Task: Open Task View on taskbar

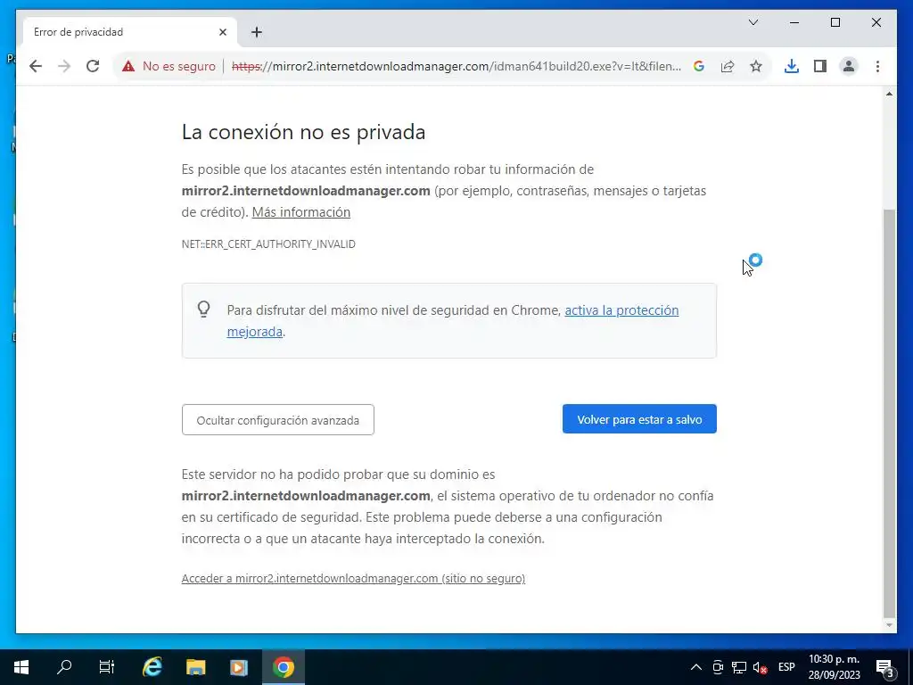Action: [x=107, y=667]
